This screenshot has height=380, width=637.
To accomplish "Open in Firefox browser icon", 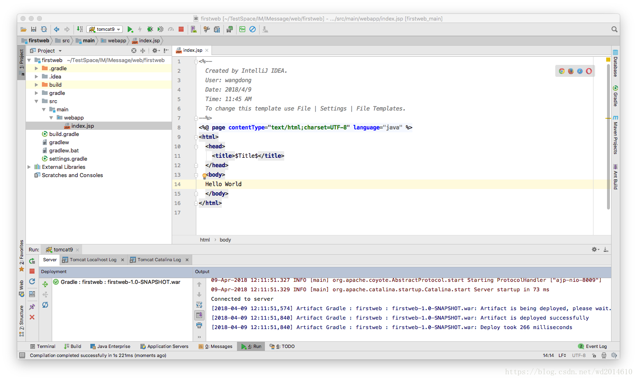I will 571,71.
